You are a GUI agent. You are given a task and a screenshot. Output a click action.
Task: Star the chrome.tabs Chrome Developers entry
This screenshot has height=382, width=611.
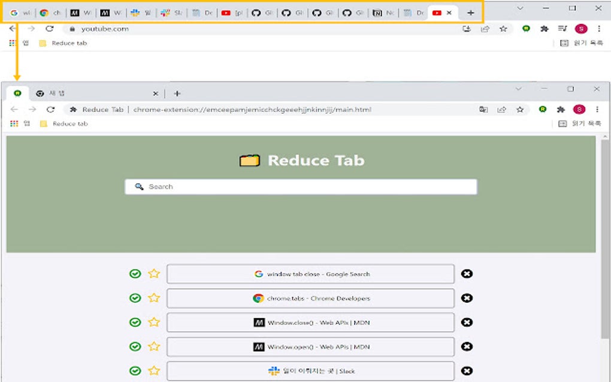154,298
